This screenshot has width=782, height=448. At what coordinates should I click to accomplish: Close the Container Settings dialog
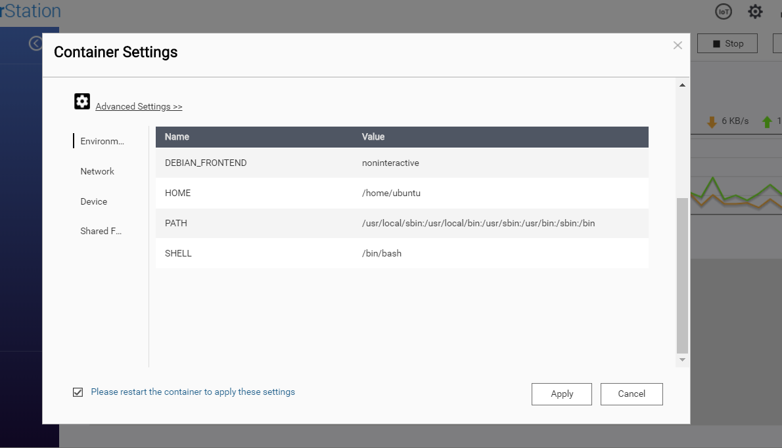pyautogui.click(x=678, y=45)
